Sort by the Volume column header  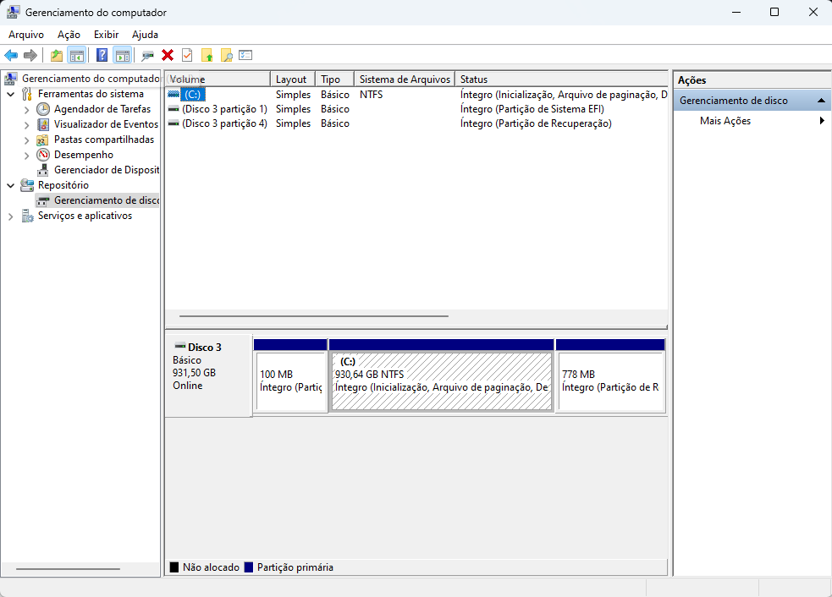click(218, 79)
